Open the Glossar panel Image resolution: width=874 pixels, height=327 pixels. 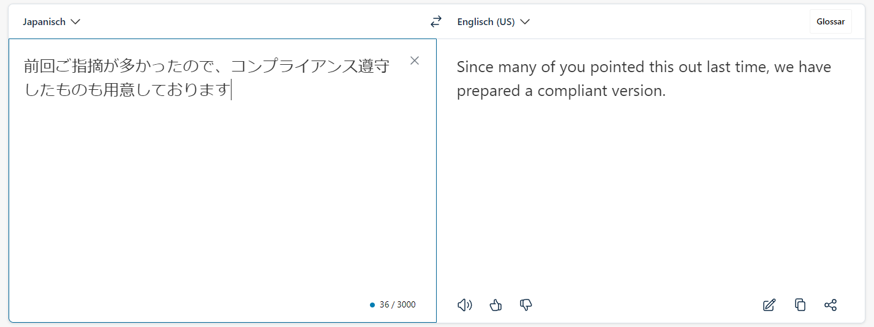point(830,21)
